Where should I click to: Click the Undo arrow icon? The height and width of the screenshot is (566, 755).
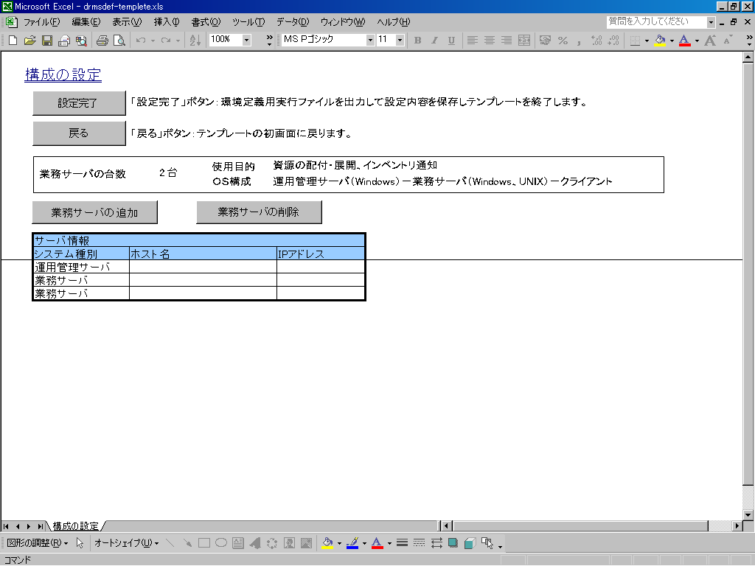(x=141, y=41)
